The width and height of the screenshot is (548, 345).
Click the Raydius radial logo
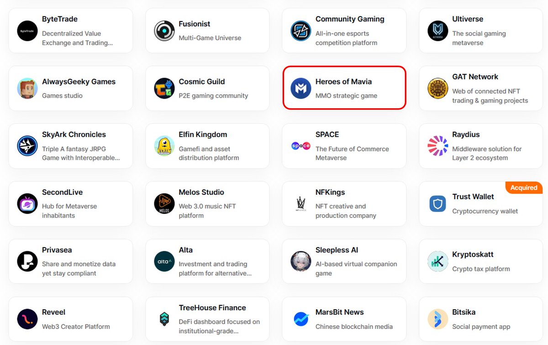[x=437, y=146]
